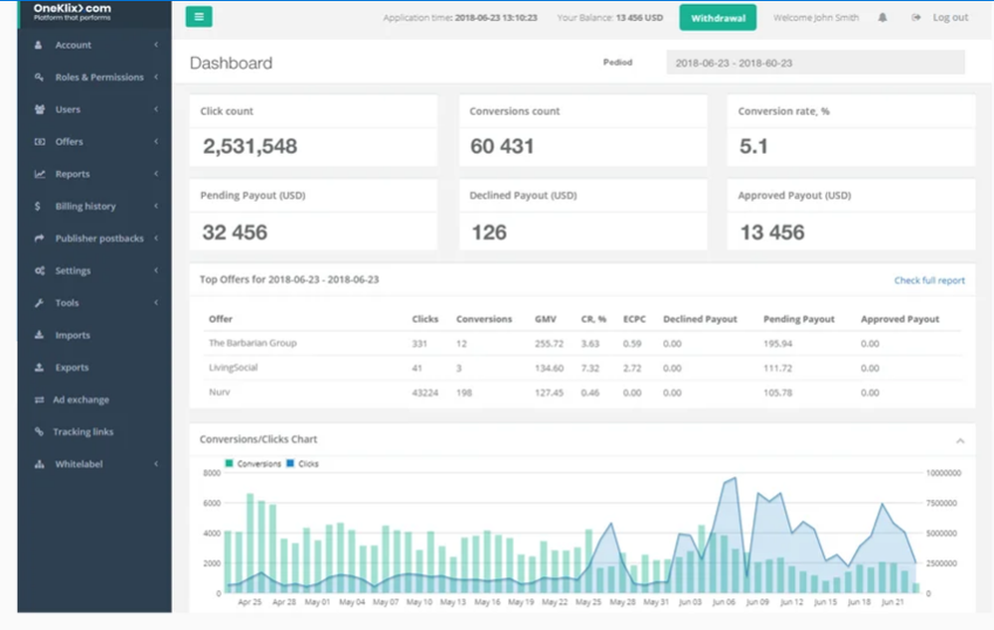
Task: Click the Click count value 2,531,548
Action: click(x=249, y=146)
